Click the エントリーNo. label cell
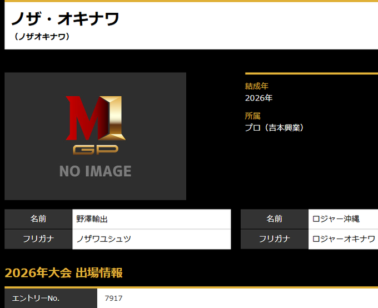Screen dimensions: 378x308 pyautogui.click(x=51, y=299)
